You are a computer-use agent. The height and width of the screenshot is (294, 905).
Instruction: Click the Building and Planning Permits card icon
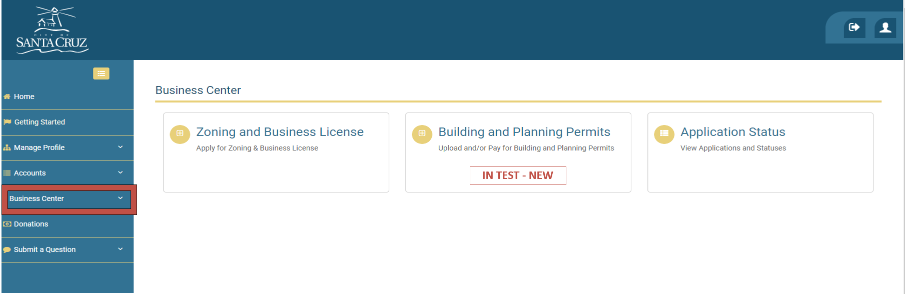coord(422,134)
